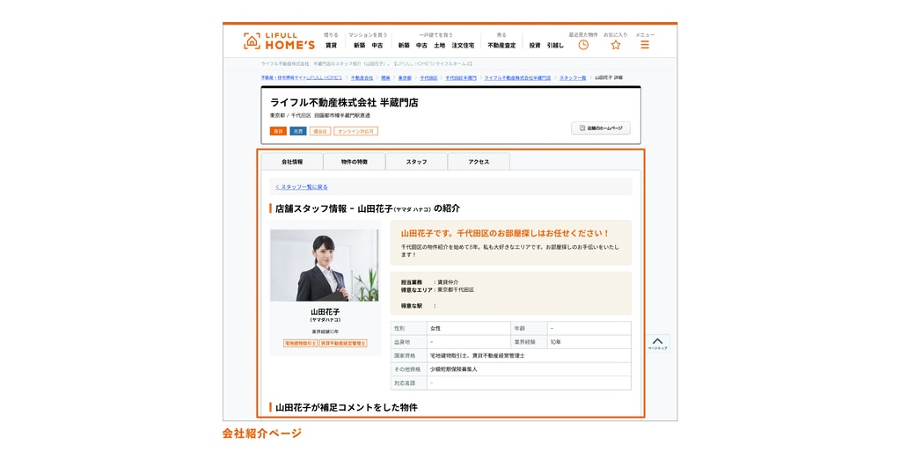The image size is (900, 459).
Task: Click 注文住宅 in the header navigation
Action: pos(463,46)
